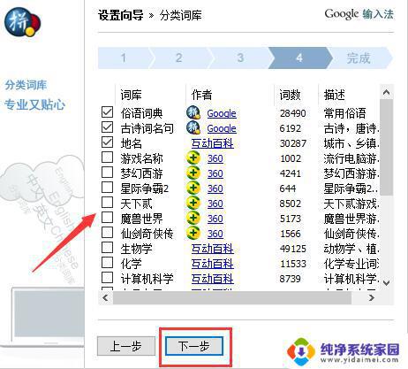Open 360 link in 梦幻西游 row

(215, 173)
